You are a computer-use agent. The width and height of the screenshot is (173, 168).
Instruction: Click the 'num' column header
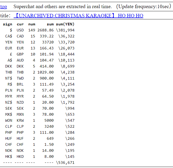pos(32,24)
